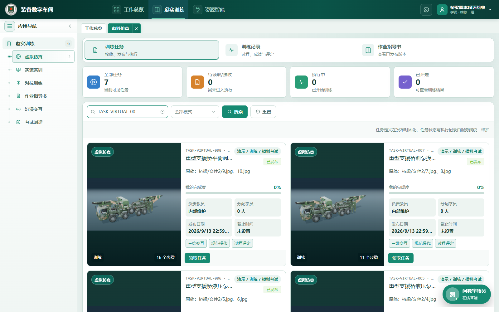Select the 训练任务 section tab
This screenshot has width=499, height=312.
pyautogui.click(x=152, y=50)
